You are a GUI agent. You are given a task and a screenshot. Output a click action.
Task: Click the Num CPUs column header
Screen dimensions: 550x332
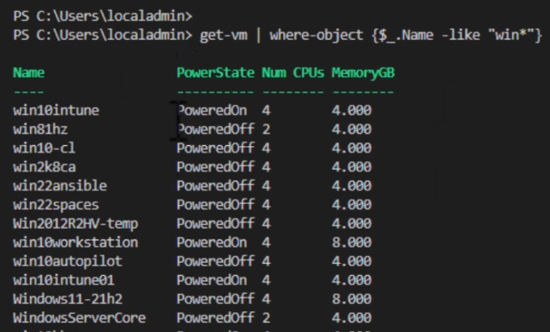[x=293, y=73]
